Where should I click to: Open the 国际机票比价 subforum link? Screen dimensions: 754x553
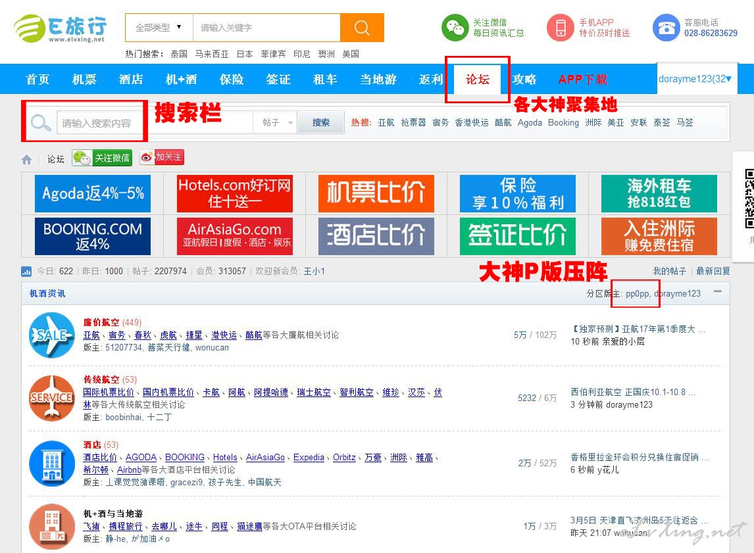pyautogui.click(x=108, y=392)
